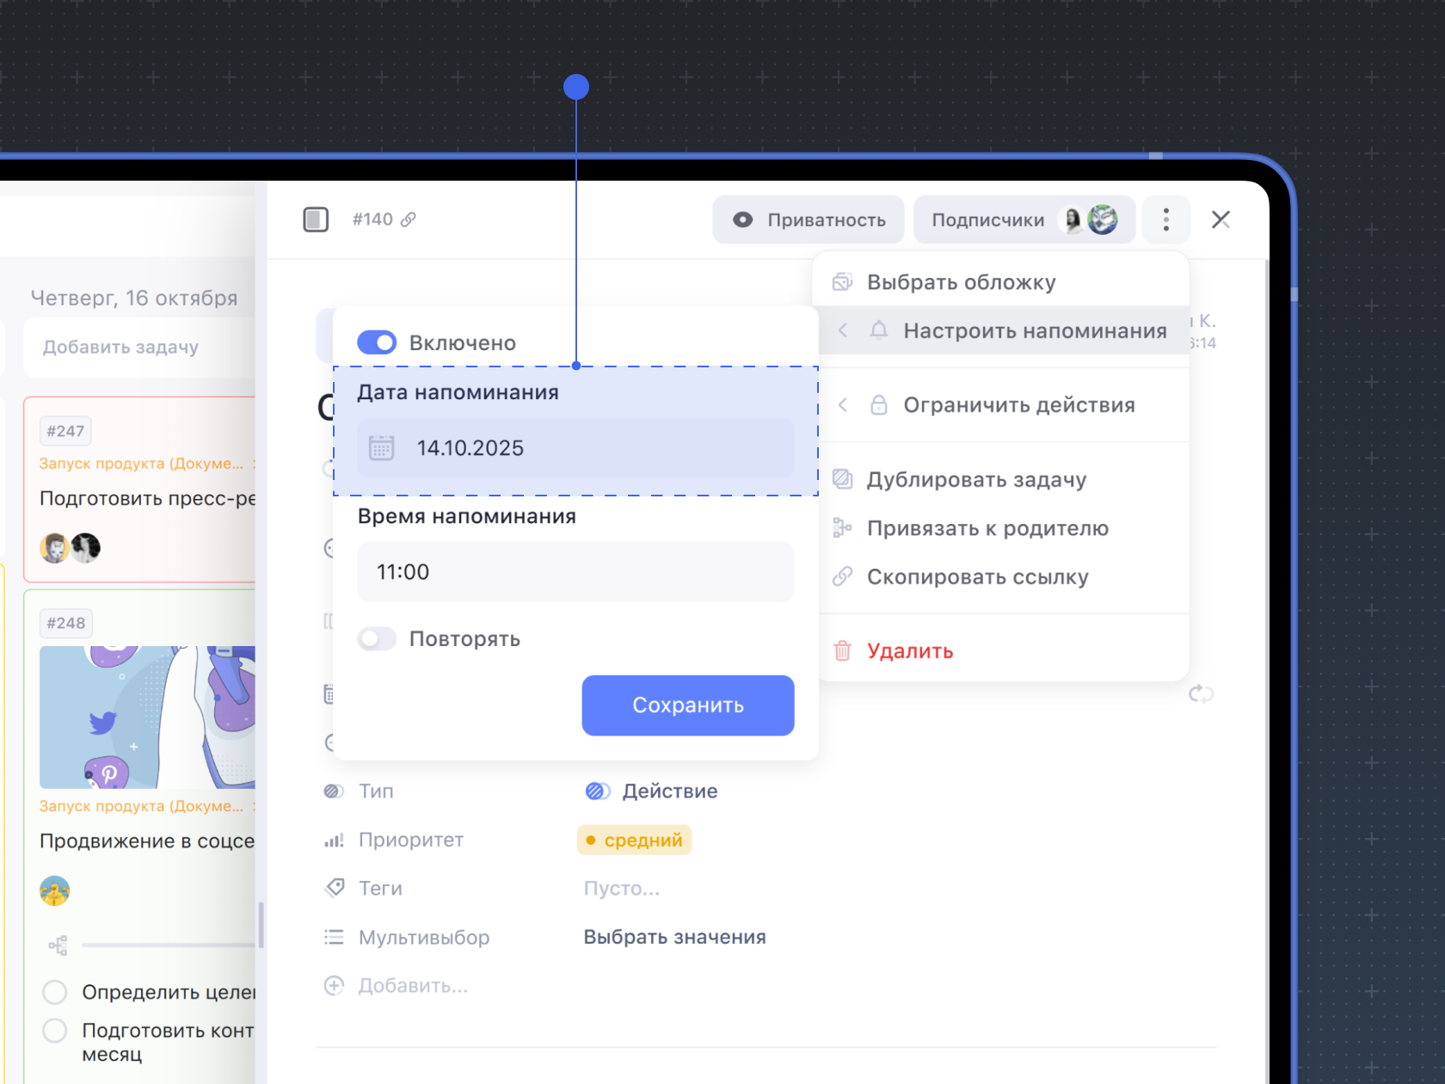Screen dimensions: 1445x1084
Task: Copy task link icon next to #140
Action: 409,220
